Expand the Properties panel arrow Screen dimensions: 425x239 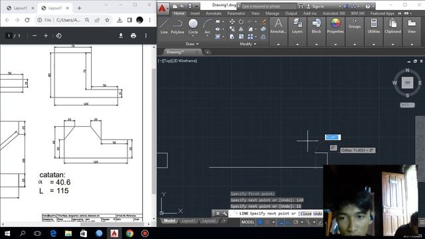(335, 44)
